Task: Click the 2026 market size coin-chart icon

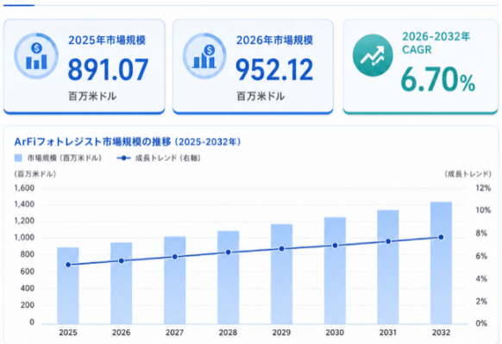Action: click(204, 56)
